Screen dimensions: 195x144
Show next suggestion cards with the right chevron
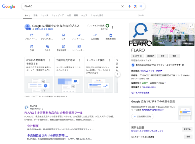(118, 74)
